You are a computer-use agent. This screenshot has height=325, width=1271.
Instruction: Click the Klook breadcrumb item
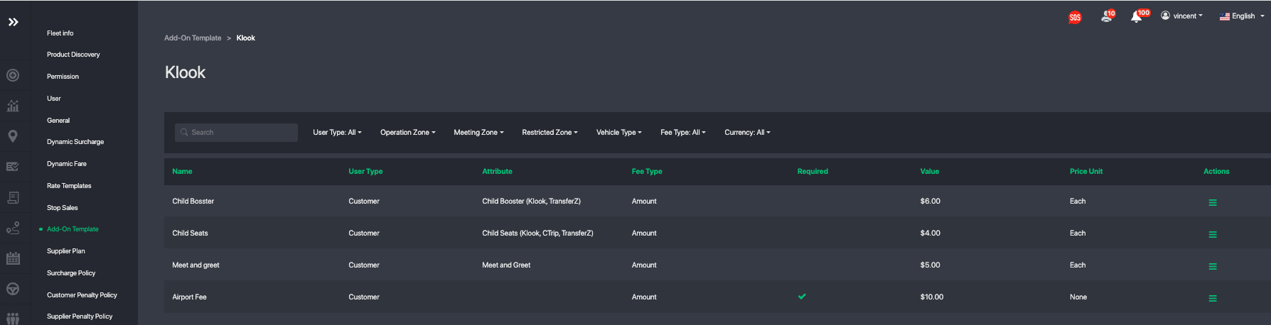(x=246, y=38)
